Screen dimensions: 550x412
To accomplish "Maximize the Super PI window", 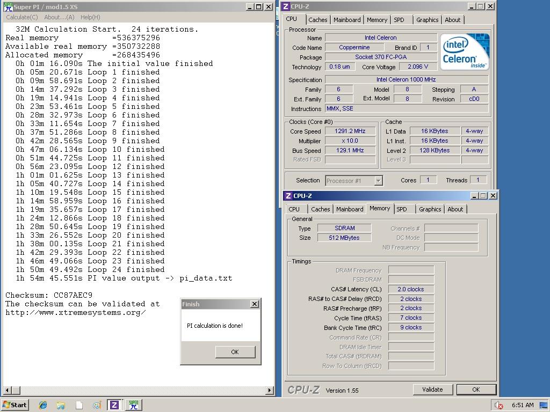I will (x=259, y=6).
